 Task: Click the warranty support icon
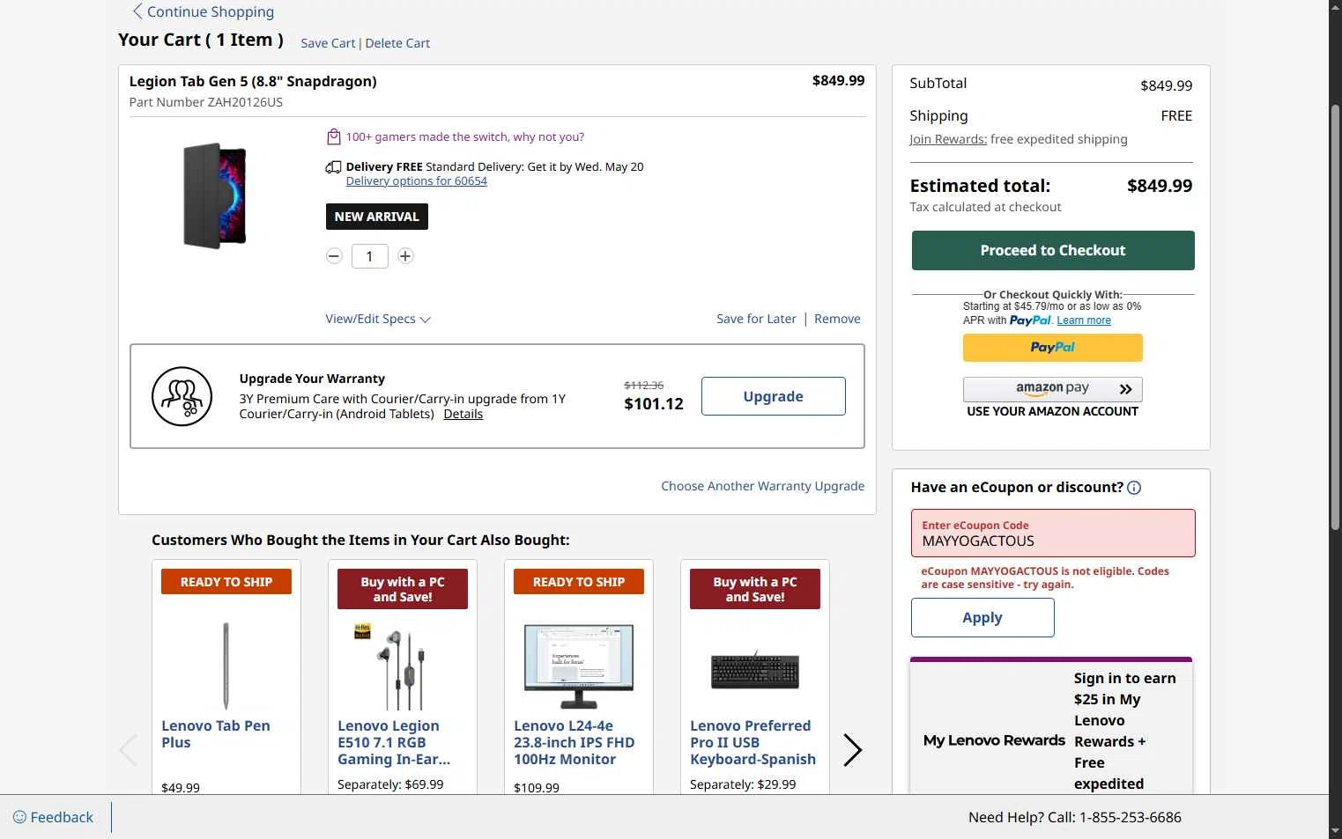(182, 396)
